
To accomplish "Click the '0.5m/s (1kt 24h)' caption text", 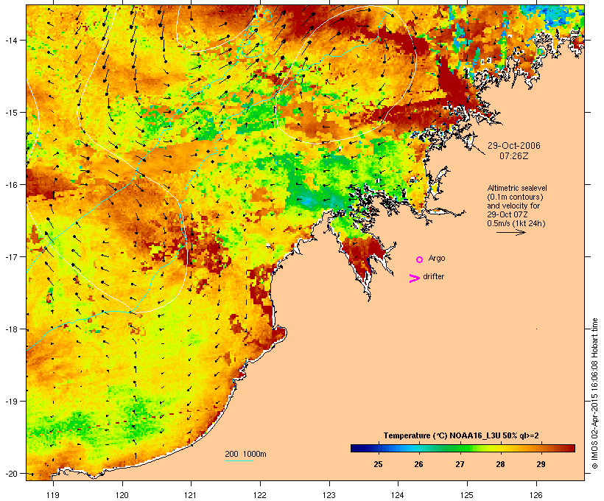I will point(516,223).
